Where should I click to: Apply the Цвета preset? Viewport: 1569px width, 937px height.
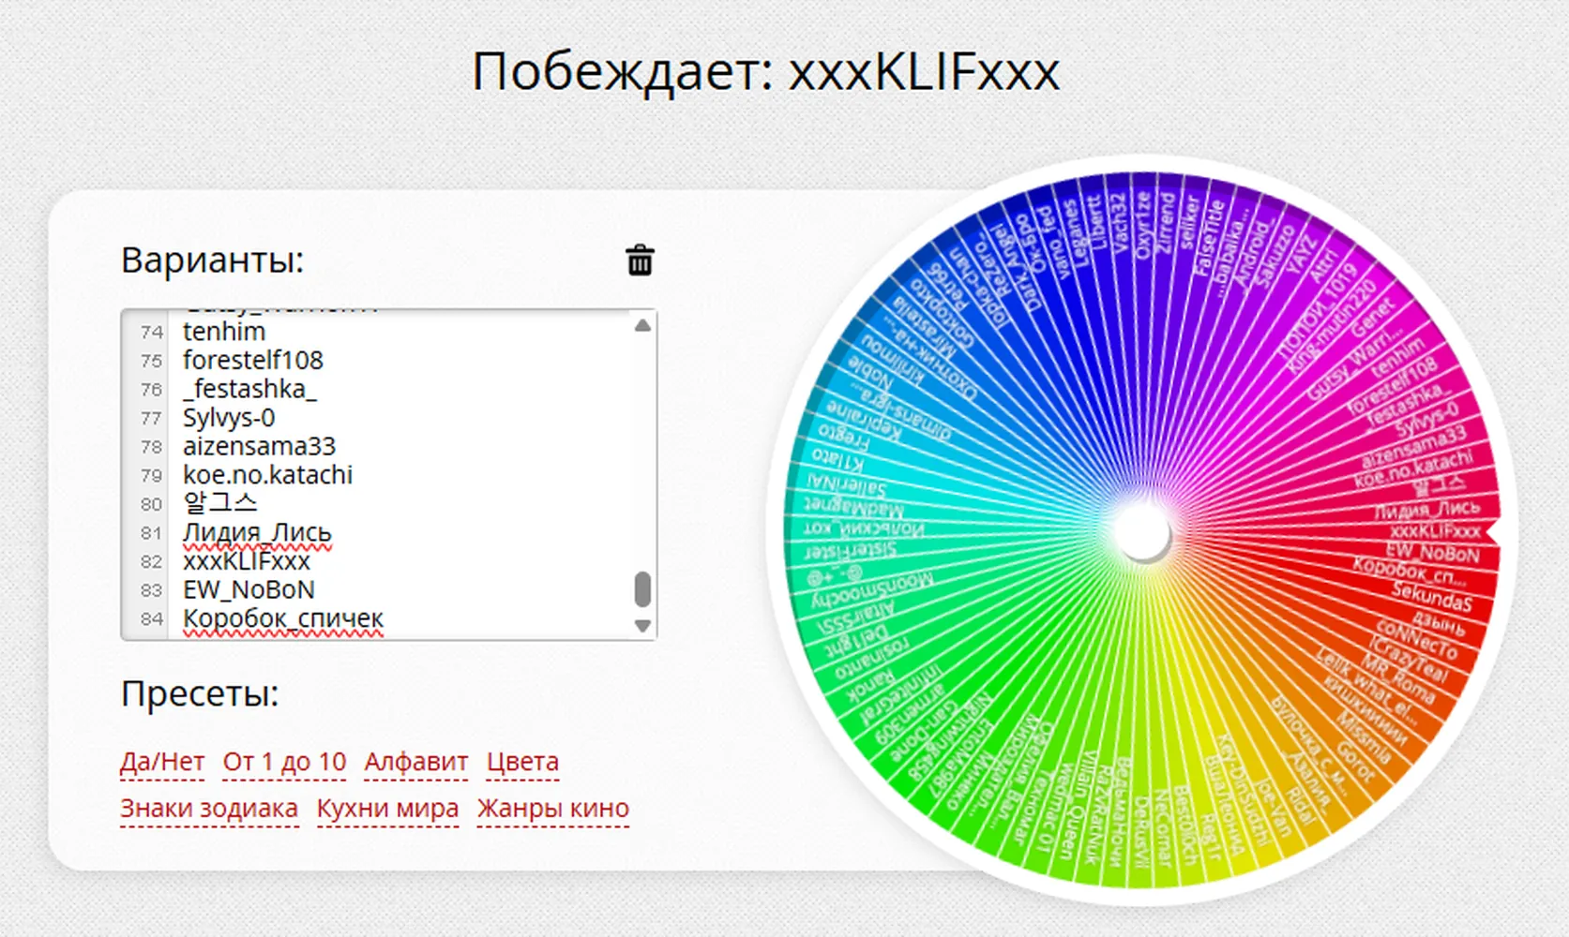(522, 762)
